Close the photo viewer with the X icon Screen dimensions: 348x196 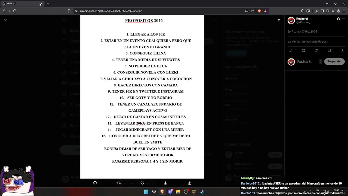pos(5,20)
